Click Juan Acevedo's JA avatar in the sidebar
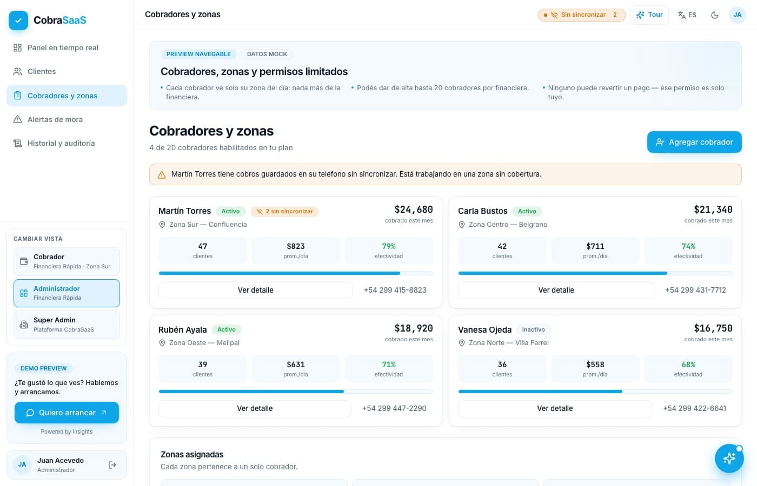Viewport: 757px width, 486px height. [22, 464]
